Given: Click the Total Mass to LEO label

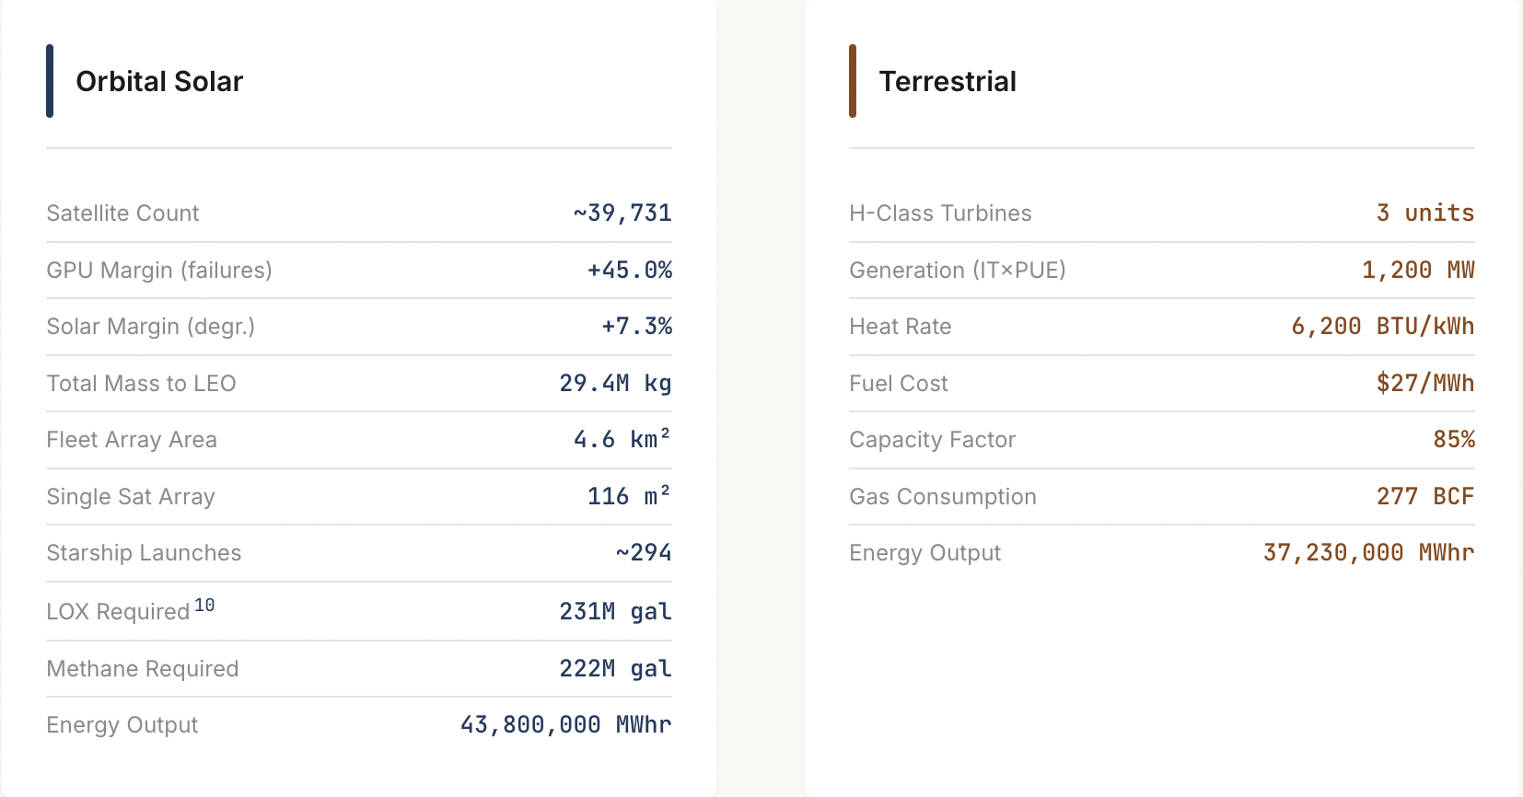Looking at the screenshot, I should pos(141,384).
